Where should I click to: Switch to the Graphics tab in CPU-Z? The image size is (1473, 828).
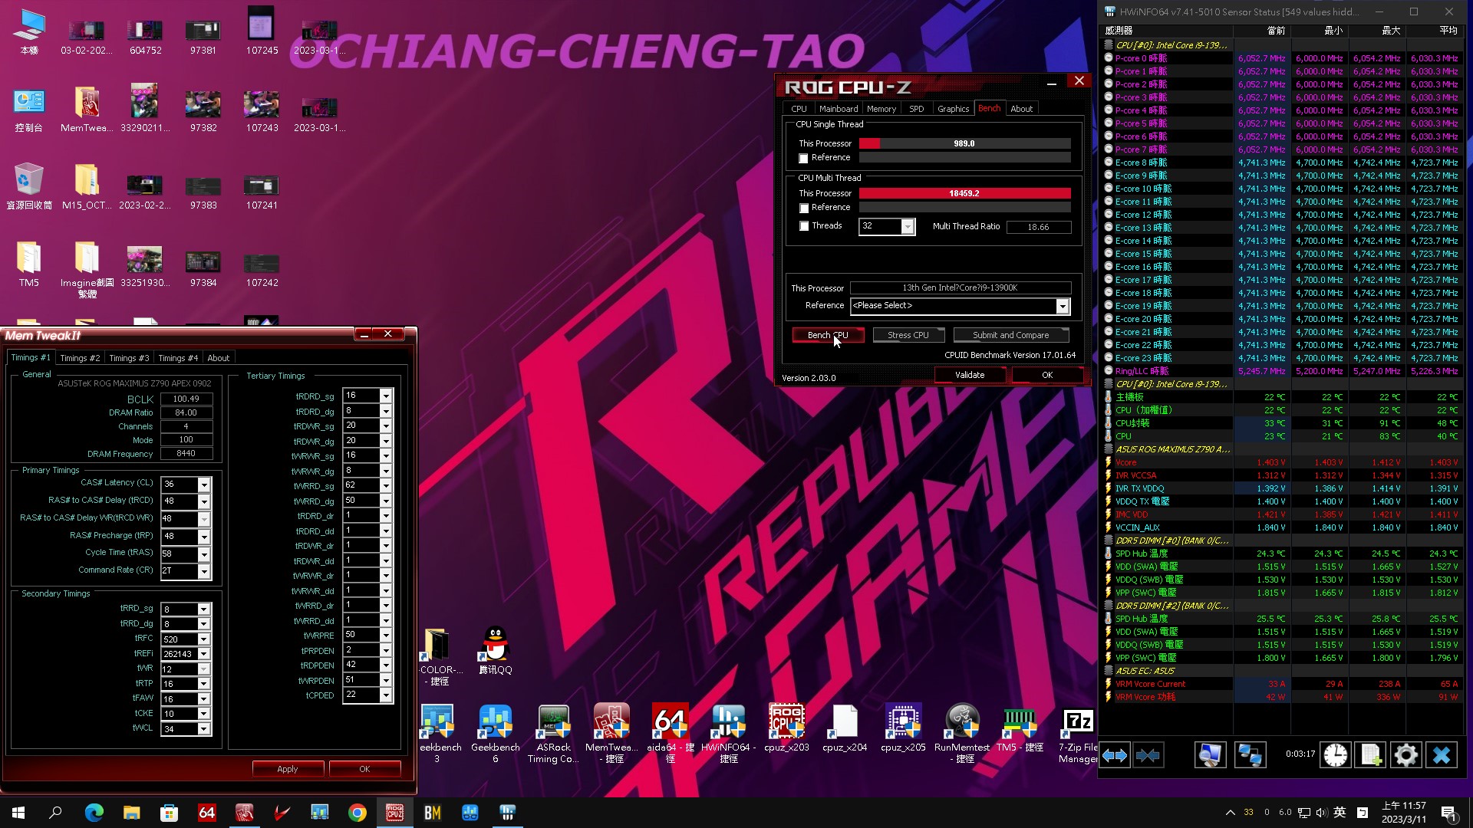click(953, 109)
